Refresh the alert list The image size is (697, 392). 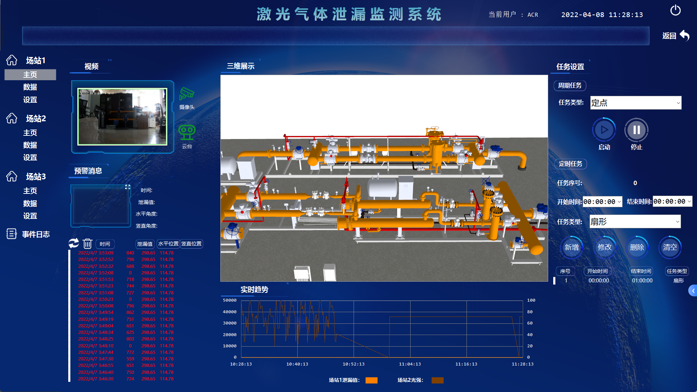[x=74, y=243]
